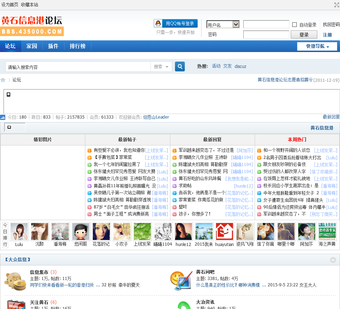Select the 本周热门 column header
Image resolution: width=340 pixels, height=309 pixels.
(297, 139)
